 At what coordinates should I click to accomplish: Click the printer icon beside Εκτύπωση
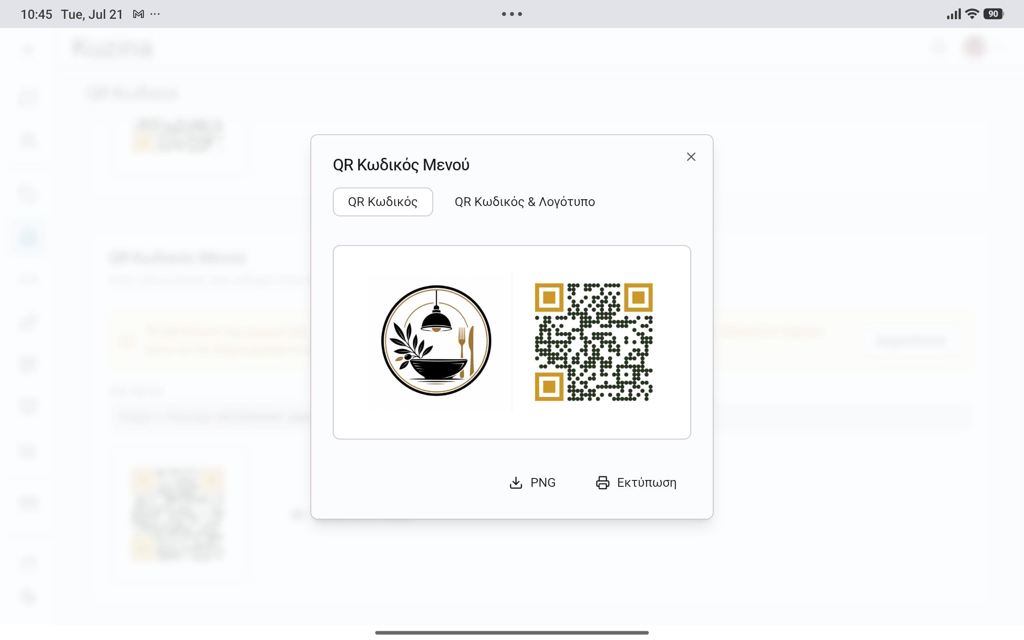click(602, 482)
